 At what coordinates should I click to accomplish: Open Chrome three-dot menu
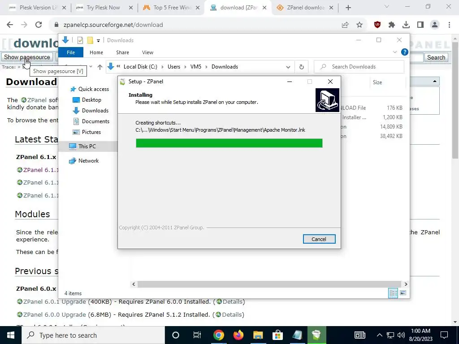click(449, 25)
